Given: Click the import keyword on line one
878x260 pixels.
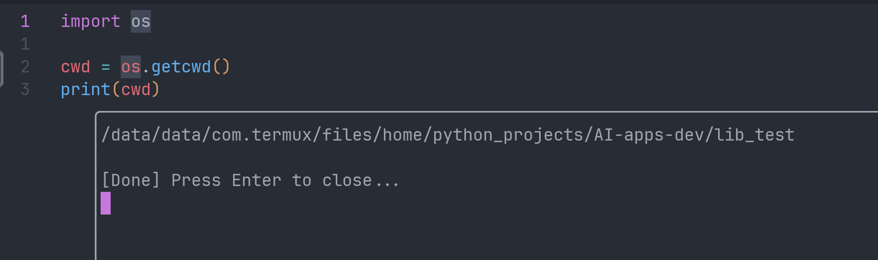Looking at the screenshot, I should pos(90,22).
